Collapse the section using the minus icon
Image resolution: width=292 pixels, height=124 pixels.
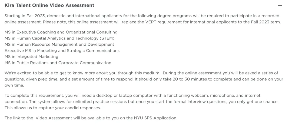[280, 5]
